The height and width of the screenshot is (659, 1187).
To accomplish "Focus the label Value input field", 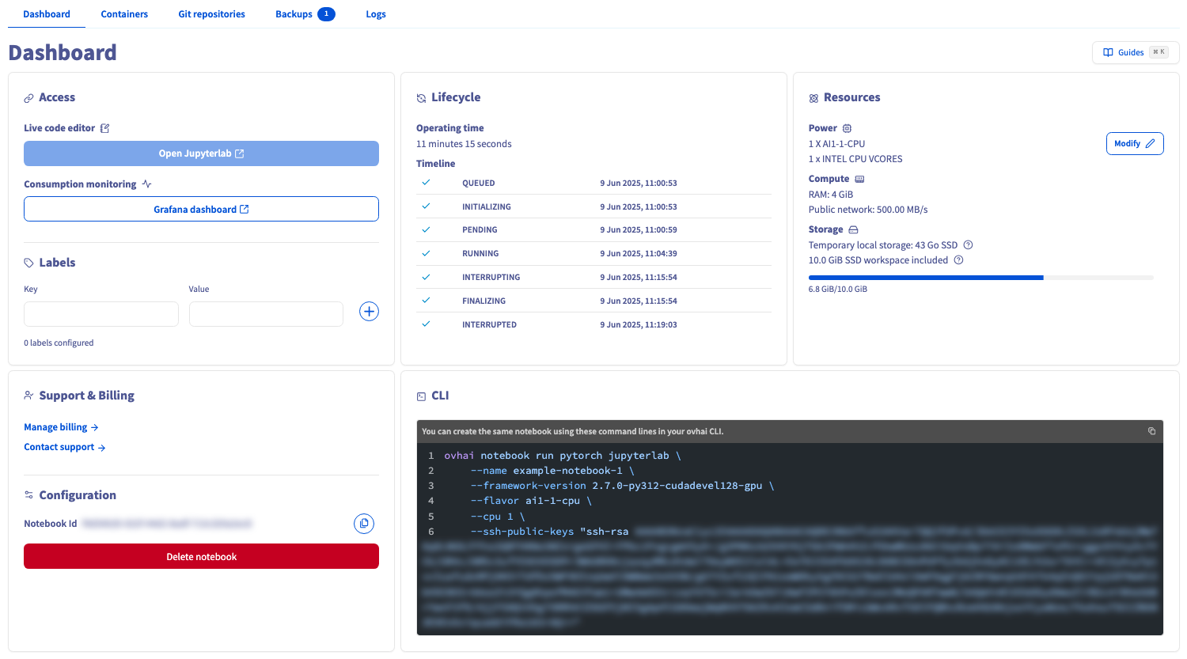I will 266,314.
